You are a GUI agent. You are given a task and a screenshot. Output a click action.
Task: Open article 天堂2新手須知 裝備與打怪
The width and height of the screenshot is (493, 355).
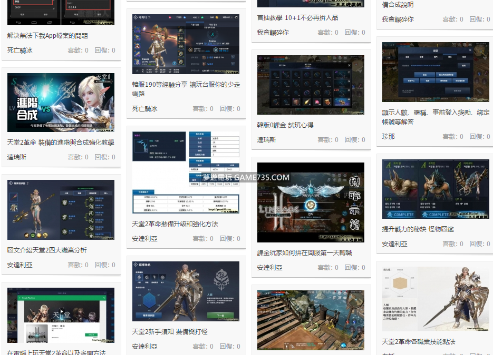click(170, 332)
